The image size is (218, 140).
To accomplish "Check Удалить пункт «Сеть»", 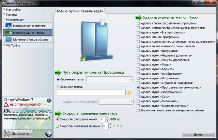I will coord(138,97).
